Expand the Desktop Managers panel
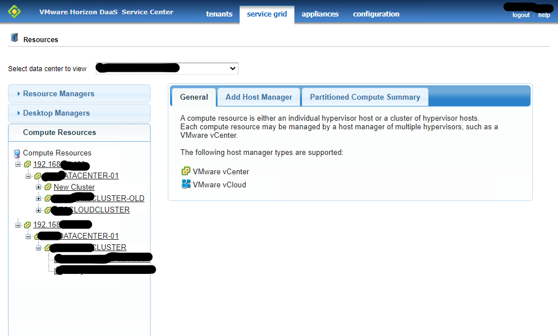 click(x=79, y=113)
